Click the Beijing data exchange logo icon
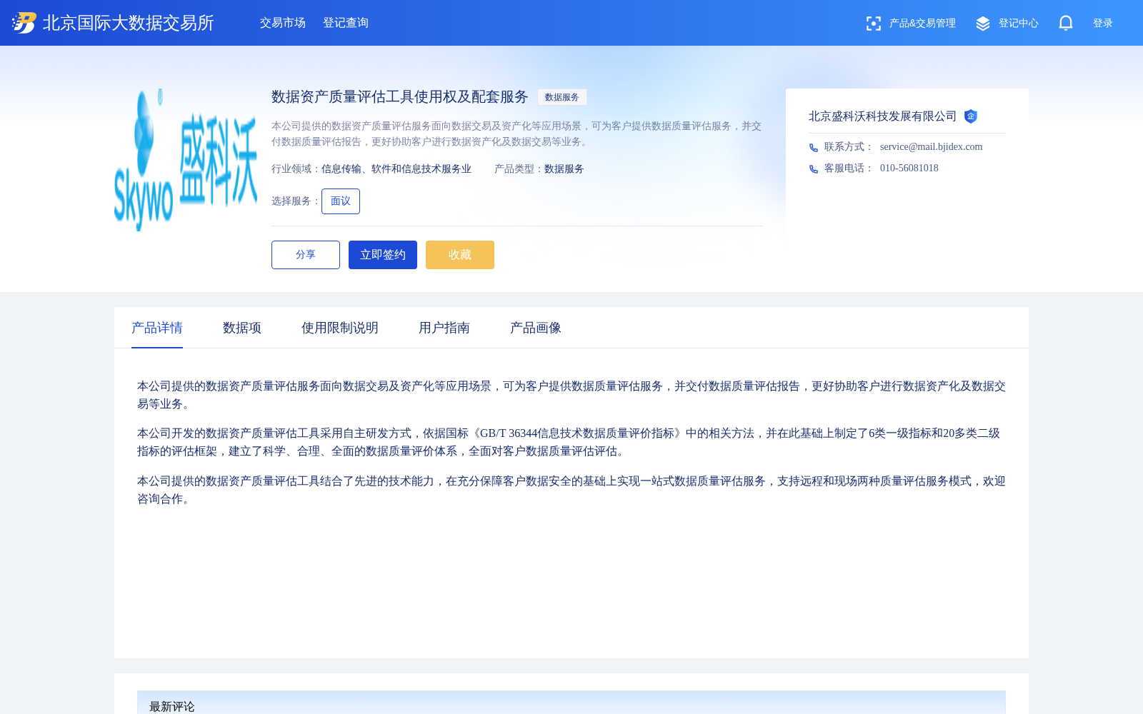The width and height of the screenshot is (1143, 714). [24, 23]
